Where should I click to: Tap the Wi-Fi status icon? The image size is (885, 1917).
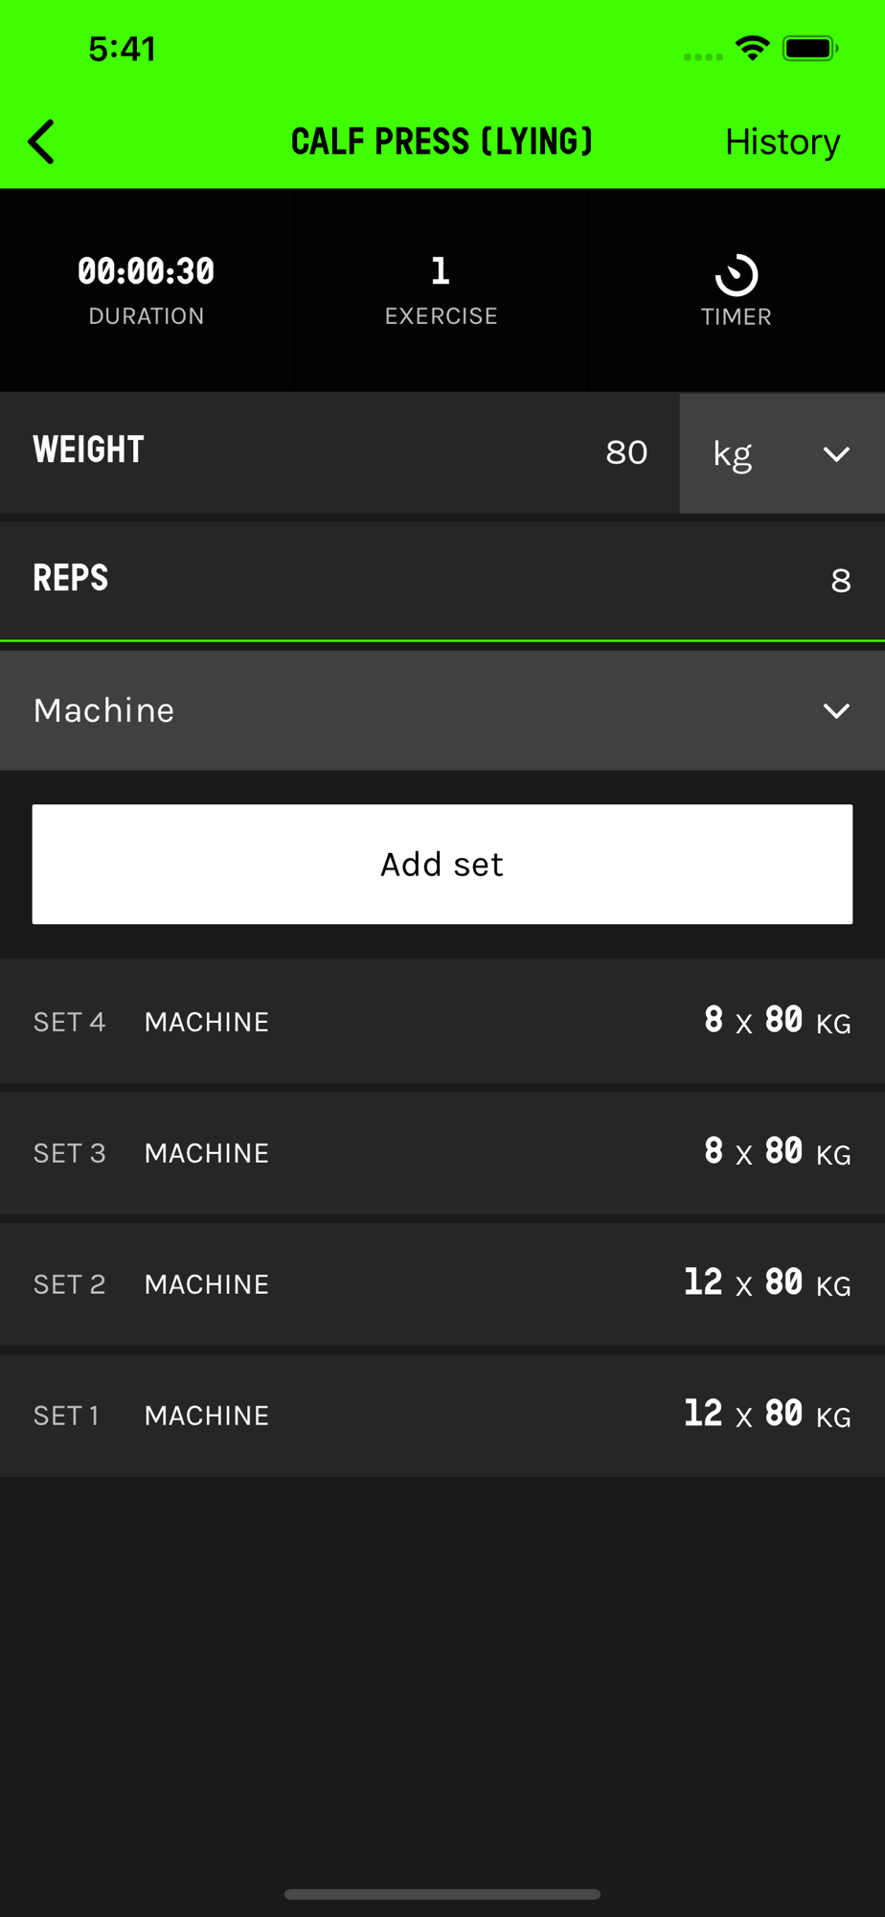tap(753, 48)
